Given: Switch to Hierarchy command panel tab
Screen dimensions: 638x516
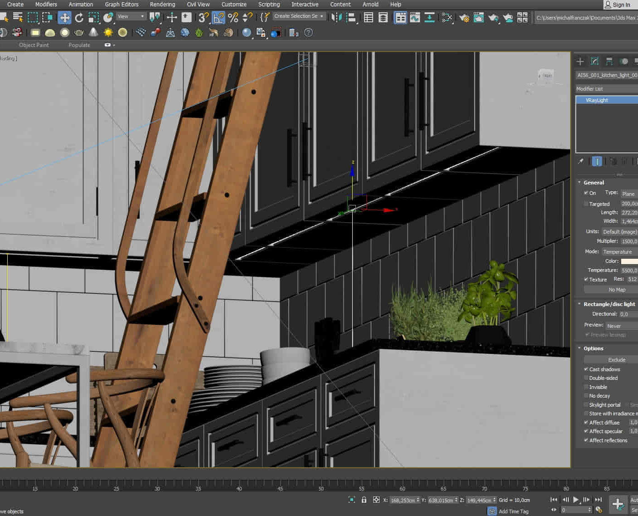Looking at the screenshot, I should 609,61.
